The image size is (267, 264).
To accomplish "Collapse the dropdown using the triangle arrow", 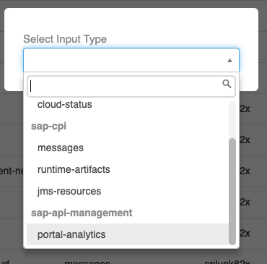I will (229, 60).
